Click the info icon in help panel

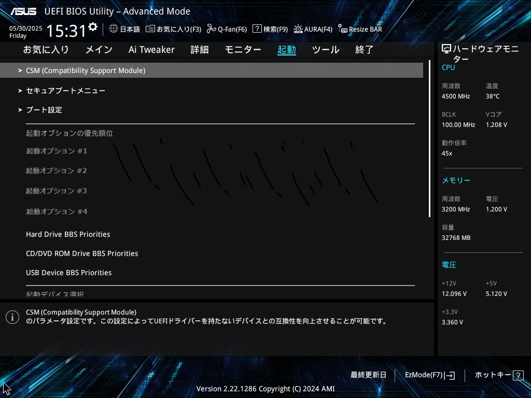tap(12, 317)
